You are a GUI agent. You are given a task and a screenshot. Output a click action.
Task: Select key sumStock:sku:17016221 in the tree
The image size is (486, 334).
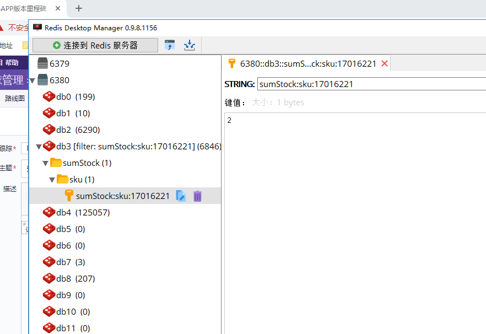click(x=123, y=196)
